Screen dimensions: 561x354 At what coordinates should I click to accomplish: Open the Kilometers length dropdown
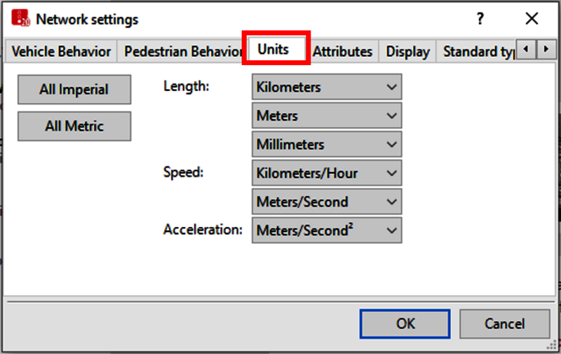pos(327,88)
